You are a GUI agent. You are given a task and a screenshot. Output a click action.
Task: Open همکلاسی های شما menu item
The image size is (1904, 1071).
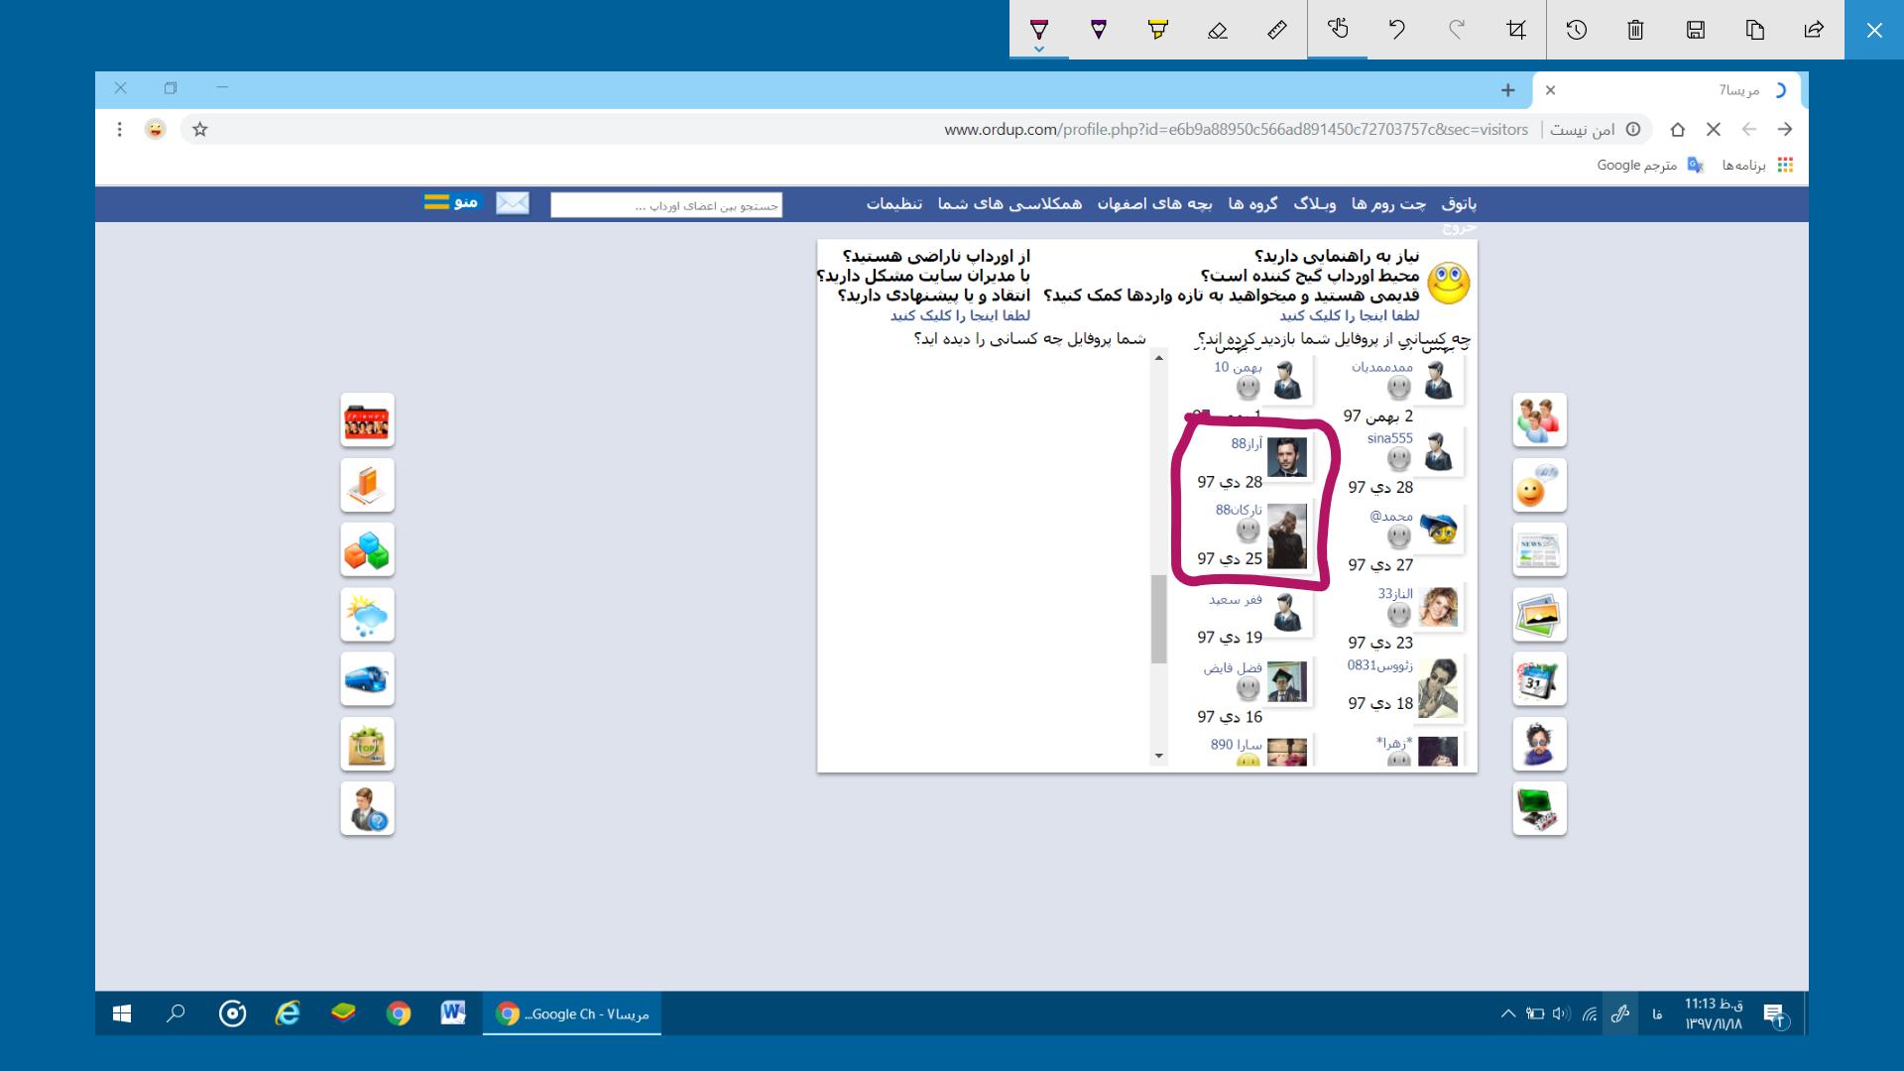(1010, 203)
